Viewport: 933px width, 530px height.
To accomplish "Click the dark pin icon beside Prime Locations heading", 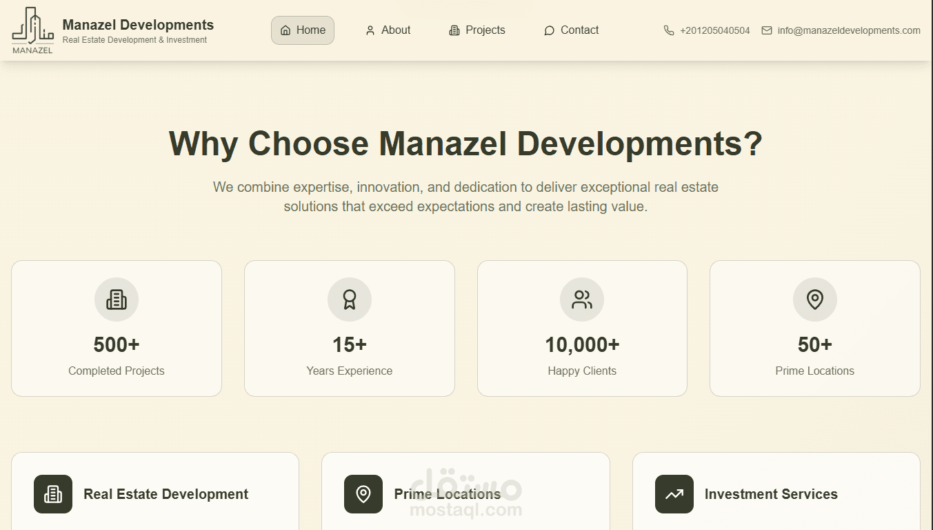I will tap(363, 494).
